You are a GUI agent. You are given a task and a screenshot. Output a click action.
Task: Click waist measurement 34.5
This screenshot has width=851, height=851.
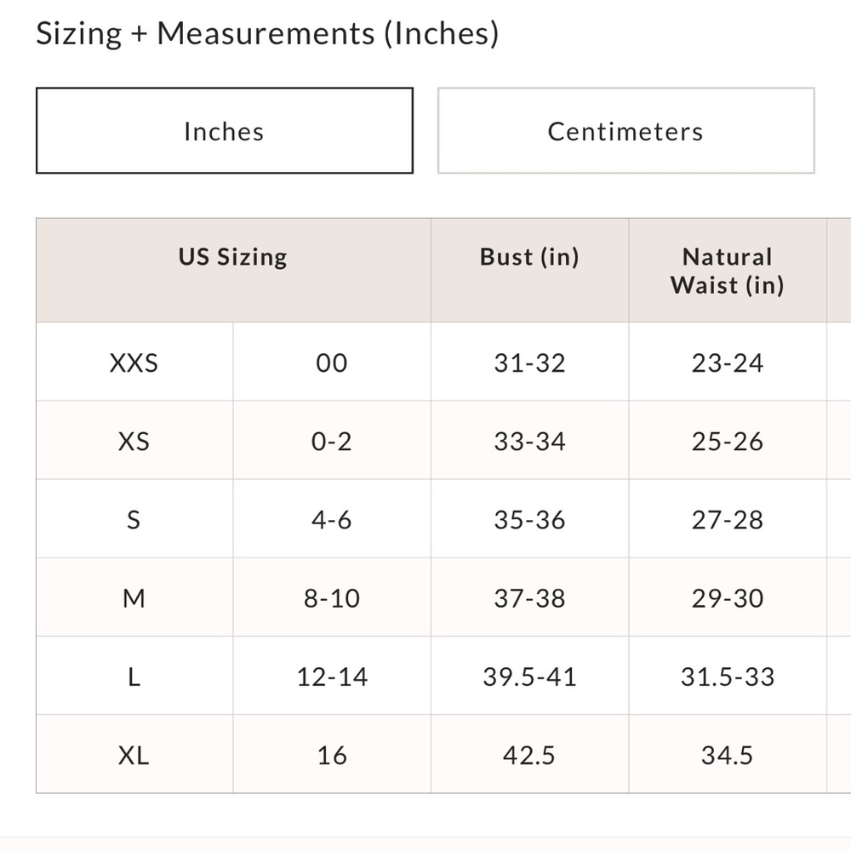pyautogui.click(x=728, y=754)
